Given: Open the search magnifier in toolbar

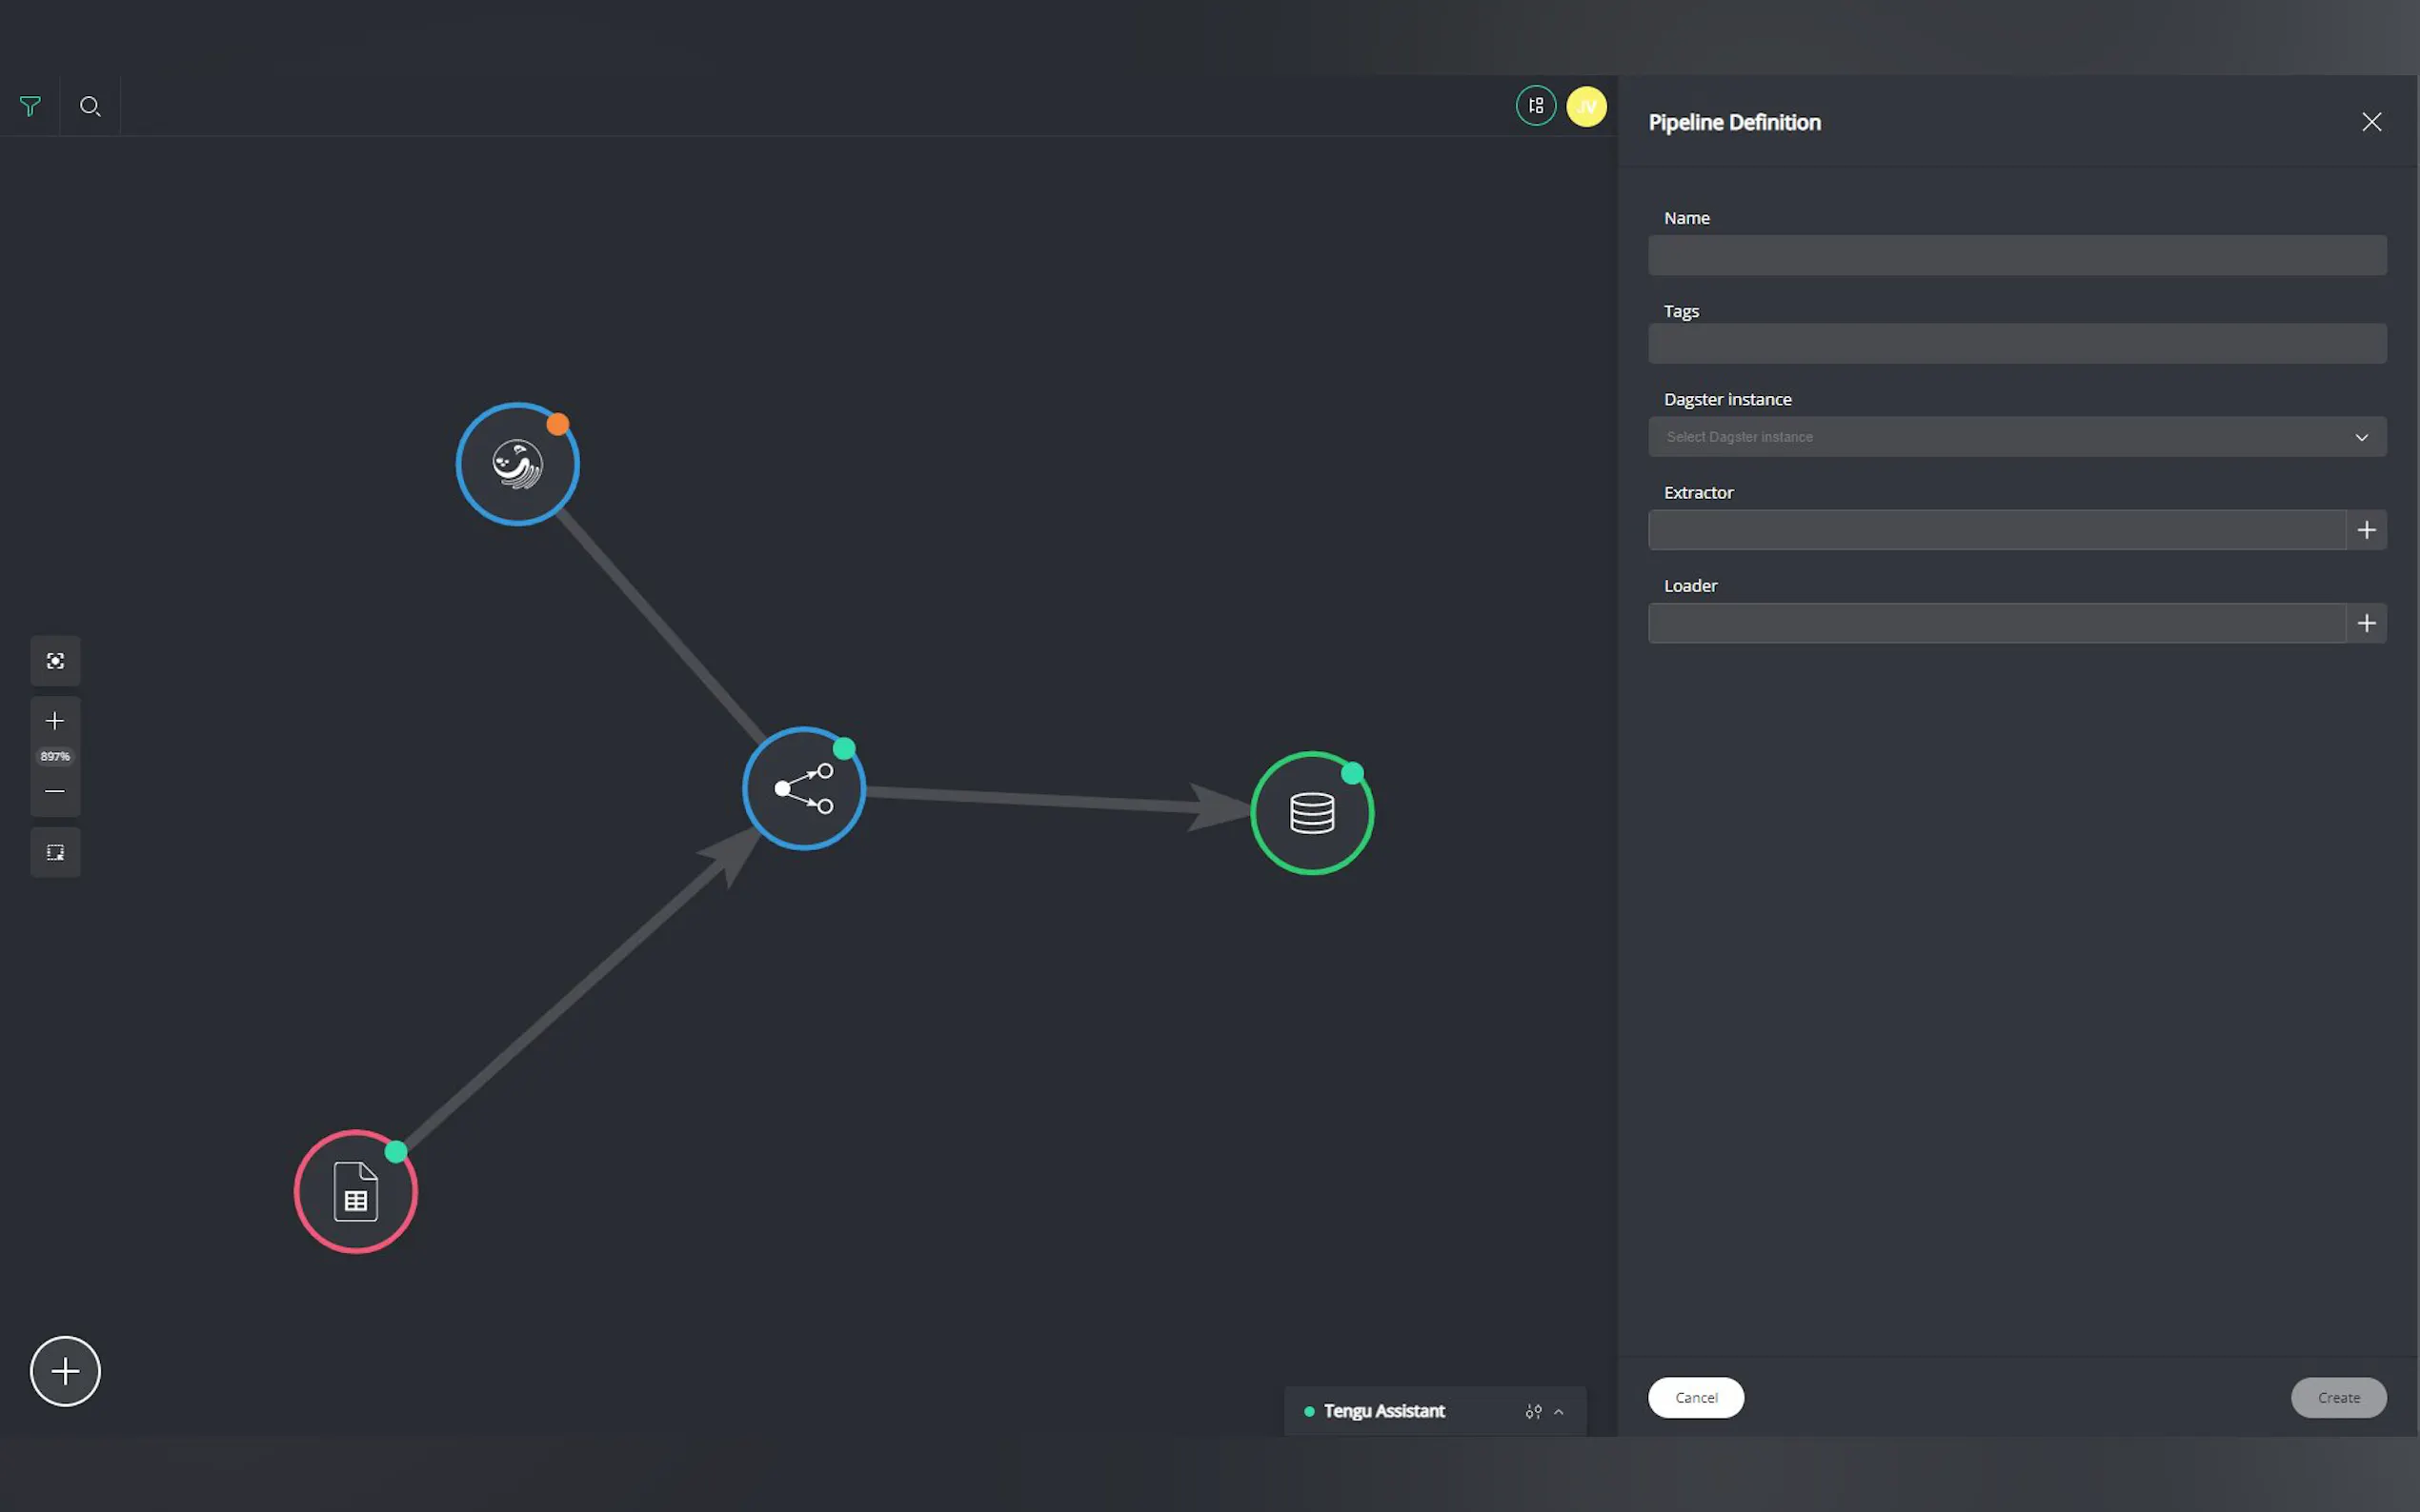Looking at the screenshot, I should click(x=91, y=106).
